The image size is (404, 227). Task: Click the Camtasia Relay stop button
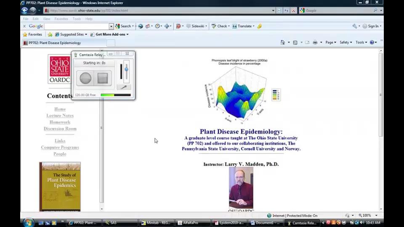[103, 78]
